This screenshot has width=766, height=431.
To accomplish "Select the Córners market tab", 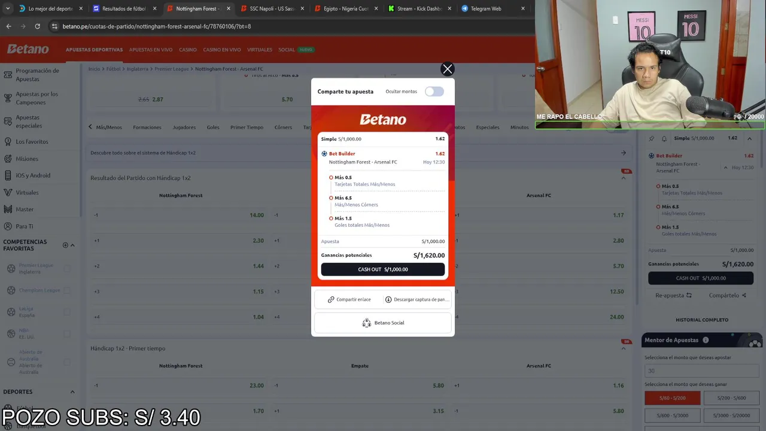I will tap(283, 127).
